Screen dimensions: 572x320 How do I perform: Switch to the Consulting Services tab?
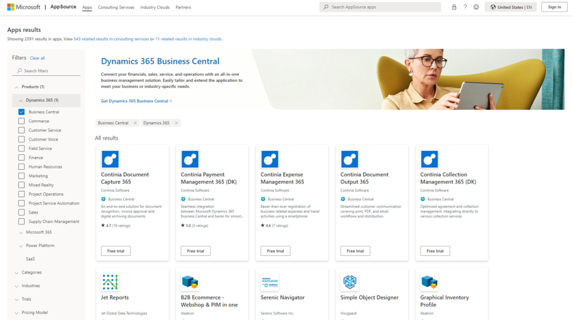coord(116,7)
